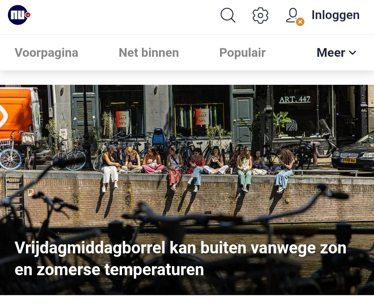Open the Vrijdagmiddagborrel headline article

tap(181, 259)
